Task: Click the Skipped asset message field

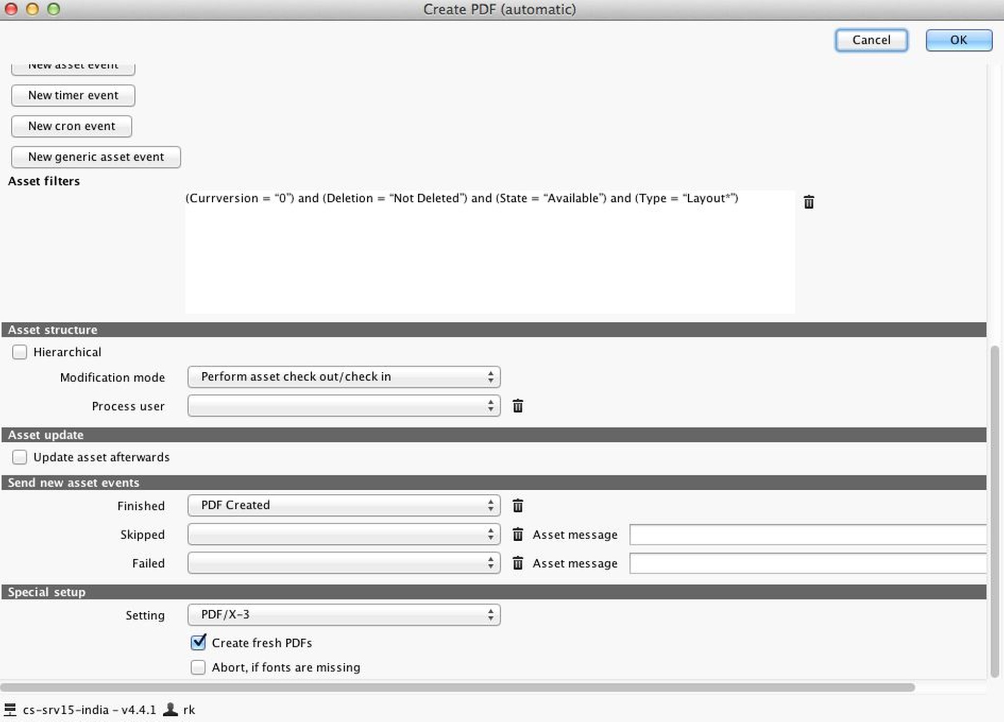Action: [809, 534]
